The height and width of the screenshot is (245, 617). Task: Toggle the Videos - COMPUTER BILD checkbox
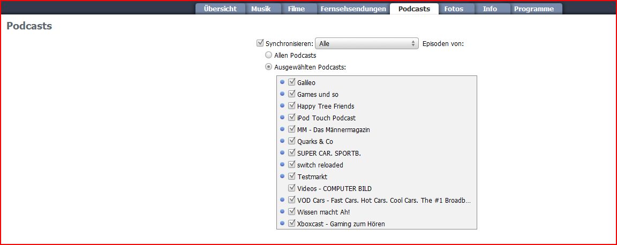[291, 188]
